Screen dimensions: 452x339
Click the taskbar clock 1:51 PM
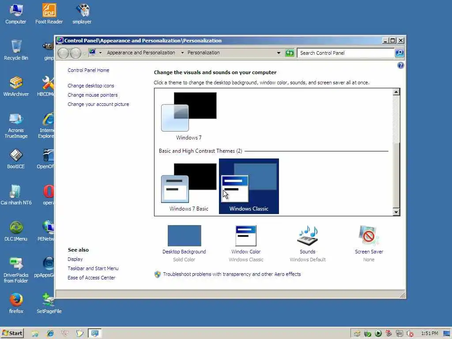429,333
